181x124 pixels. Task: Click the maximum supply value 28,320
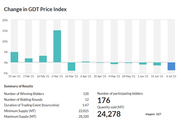[x=84, y=117]
